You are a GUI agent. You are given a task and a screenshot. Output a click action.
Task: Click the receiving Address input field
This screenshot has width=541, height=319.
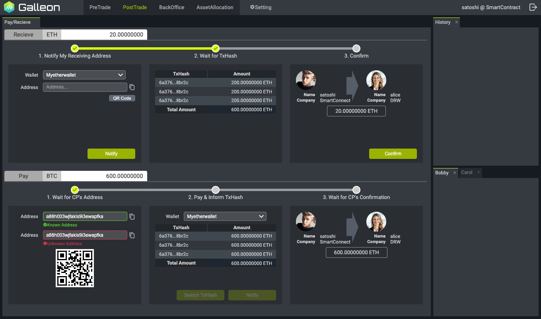(x=85, y=87)
